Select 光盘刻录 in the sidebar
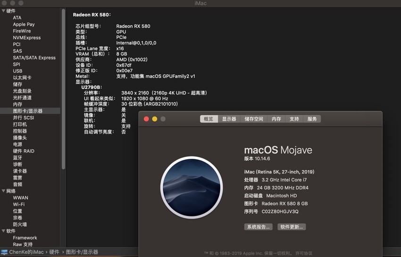 click(22, 91)
